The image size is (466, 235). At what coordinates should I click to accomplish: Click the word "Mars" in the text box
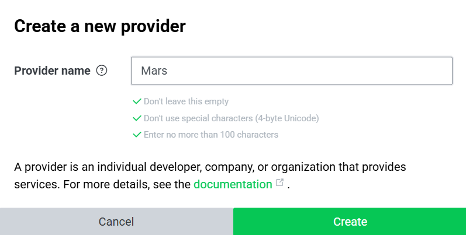155,71
